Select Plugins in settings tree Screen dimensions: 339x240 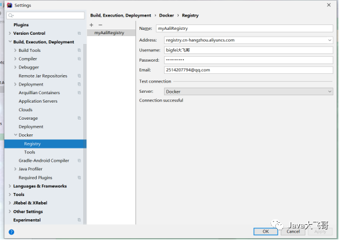click(21, 25)
